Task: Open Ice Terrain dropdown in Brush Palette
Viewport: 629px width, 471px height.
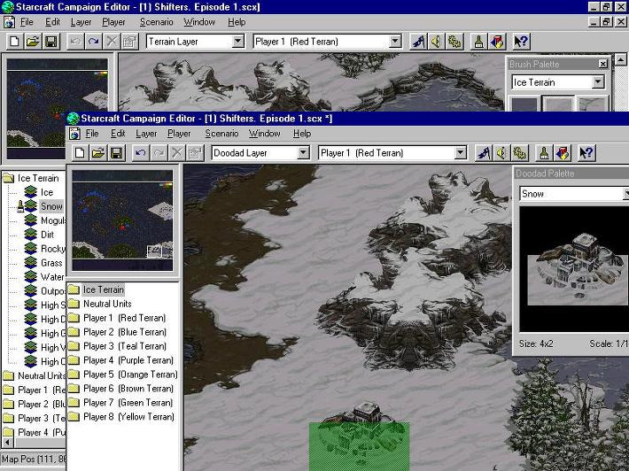Action: coord(598,82)
